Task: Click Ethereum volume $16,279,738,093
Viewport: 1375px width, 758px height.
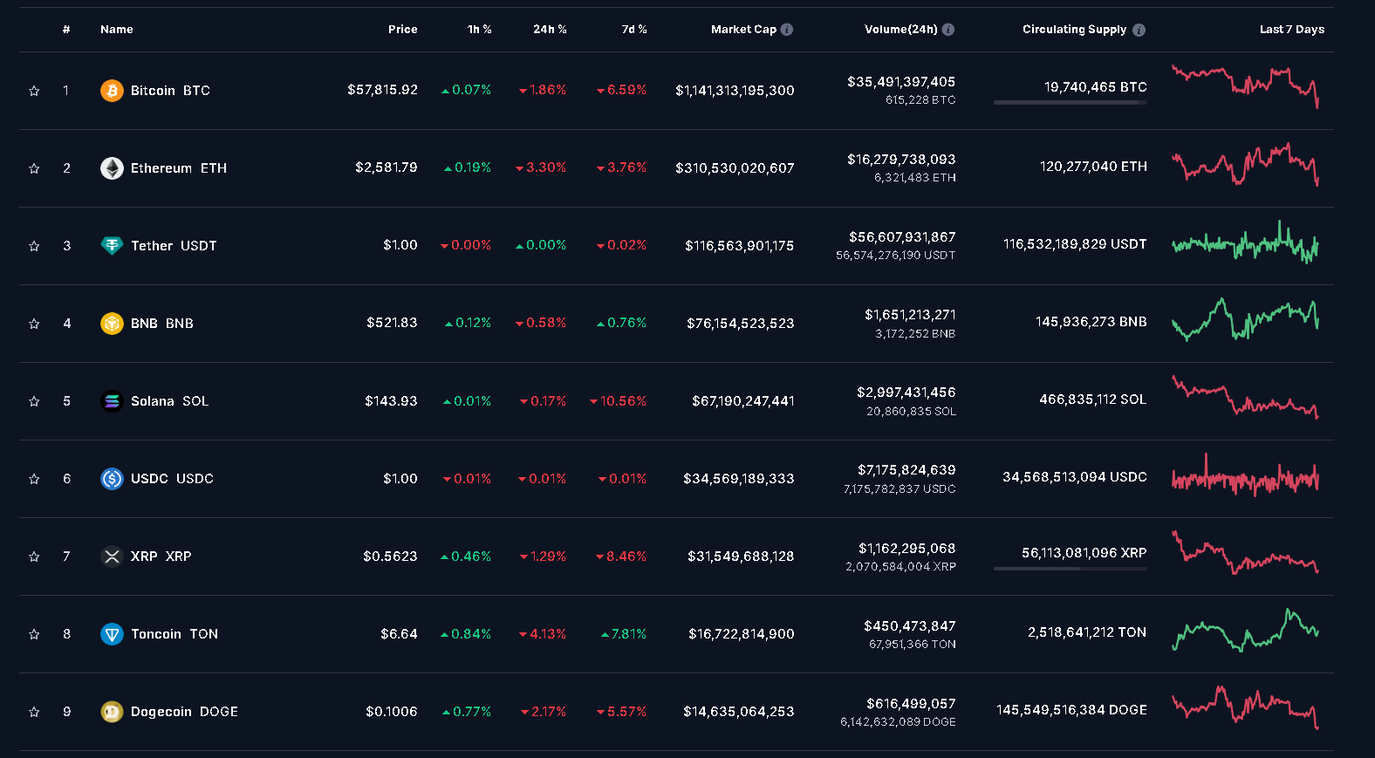Action: pyautogui.click(x=901, y=160)
